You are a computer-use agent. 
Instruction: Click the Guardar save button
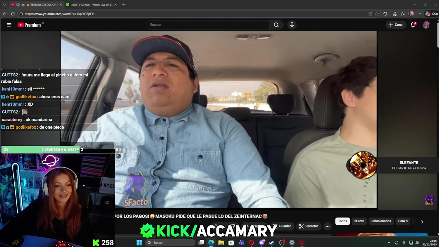point(283,226)
